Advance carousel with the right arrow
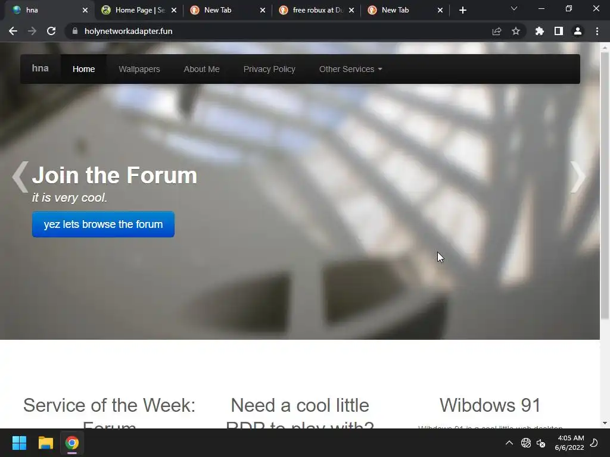The width and height of the screenshot is (610, 457). click(578, 177)
